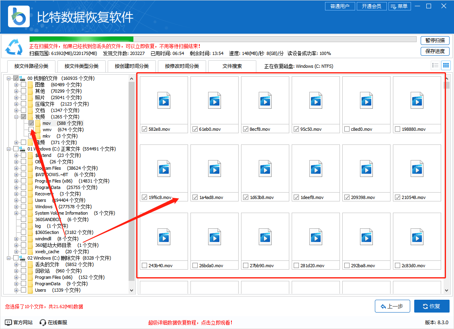
Task: Click the 恢复 button
Action: [x=432, y=306]
